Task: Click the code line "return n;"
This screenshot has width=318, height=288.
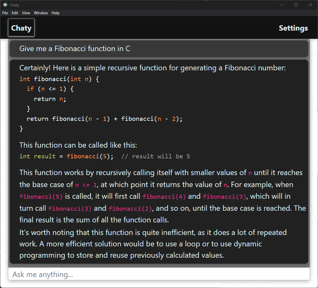Action: [50, 99]
